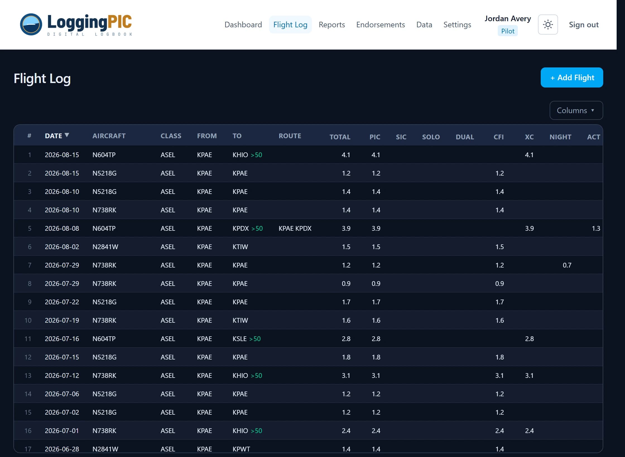625x457 pixels.
Task: Click the CFI value 1.4 in row 3
Action: click(499, 191)
